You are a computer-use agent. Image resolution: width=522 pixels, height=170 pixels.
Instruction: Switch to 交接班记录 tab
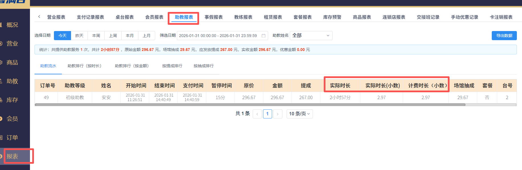428,17
